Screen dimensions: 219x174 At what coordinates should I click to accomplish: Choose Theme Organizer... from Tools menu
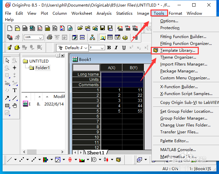click(x=178, y=57)
